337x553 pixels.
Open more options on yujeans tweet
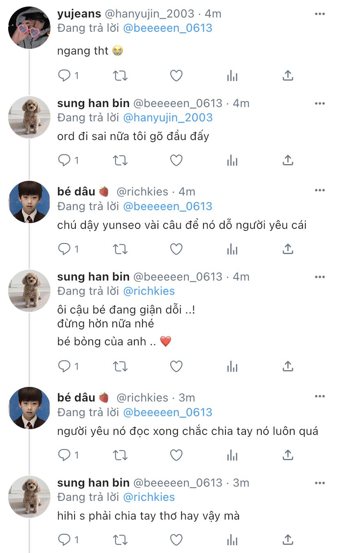320,14
